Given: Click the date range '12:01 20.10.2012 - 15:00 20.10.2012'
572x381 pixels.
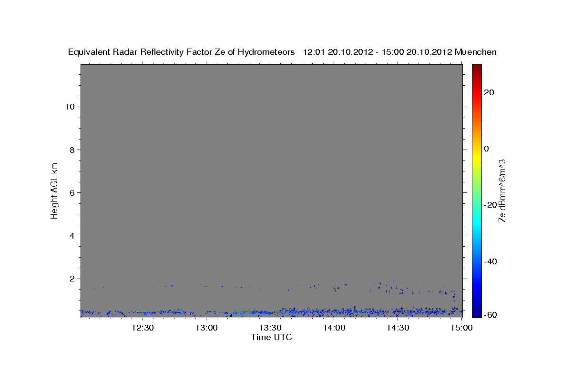Looking at the screenshot, I should click(378, 52).
